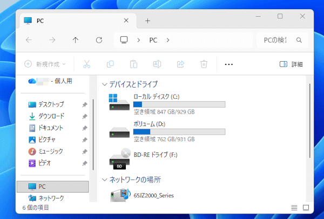Minimize the Explorer window
The height and width of the screenshot is (219, 324).
[258, 16]
